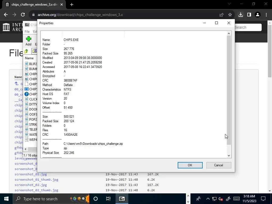Open the Chrome profile icon
Viewport: 272px width, 204px height.
click(258, 15)
